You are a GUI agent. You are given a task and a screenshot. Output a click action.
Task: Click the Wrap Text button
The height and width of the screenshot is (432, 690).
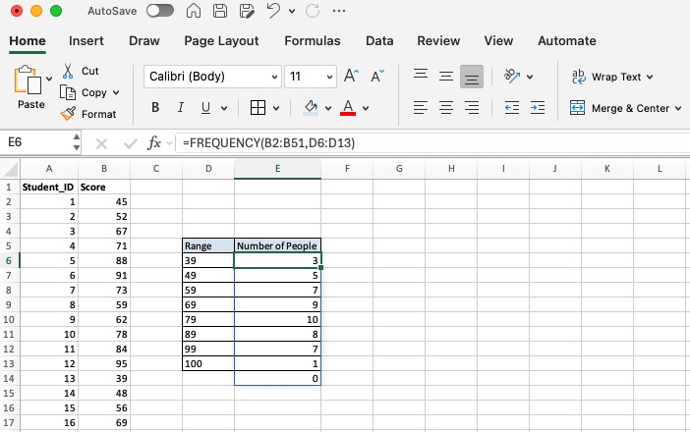tap(611, 77)
